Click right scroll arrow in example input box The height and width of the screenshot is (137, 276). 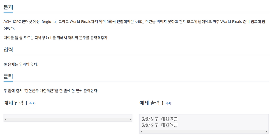pos(130,120)
